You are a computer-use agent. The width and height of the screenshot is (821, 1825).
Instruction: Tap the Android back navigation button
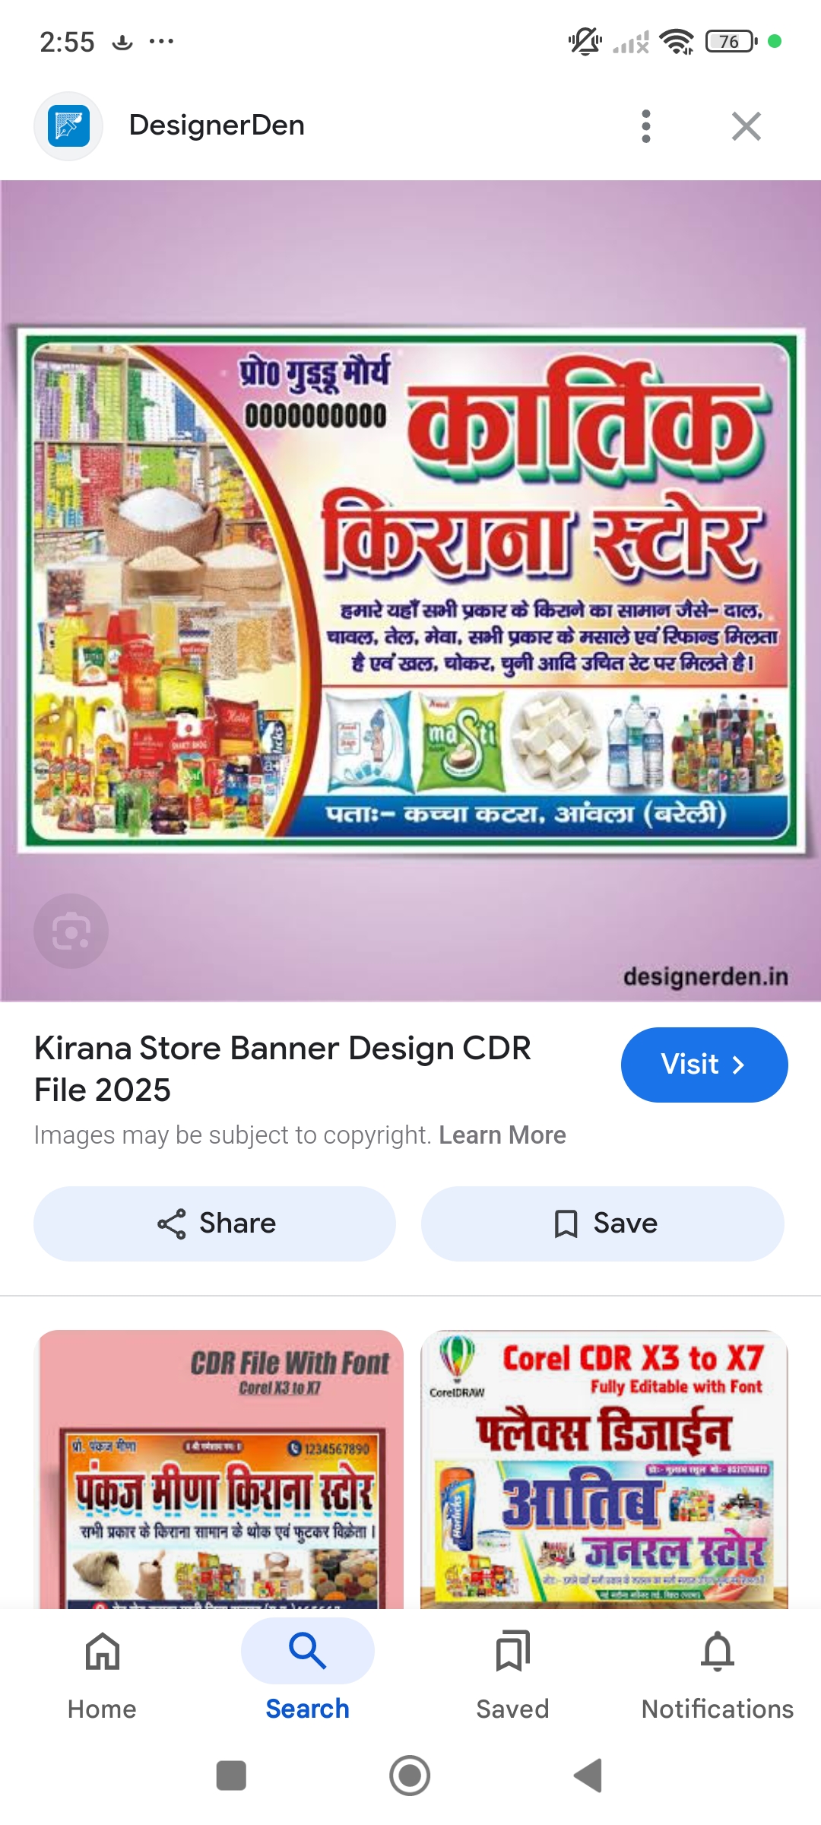(588, 1776)
